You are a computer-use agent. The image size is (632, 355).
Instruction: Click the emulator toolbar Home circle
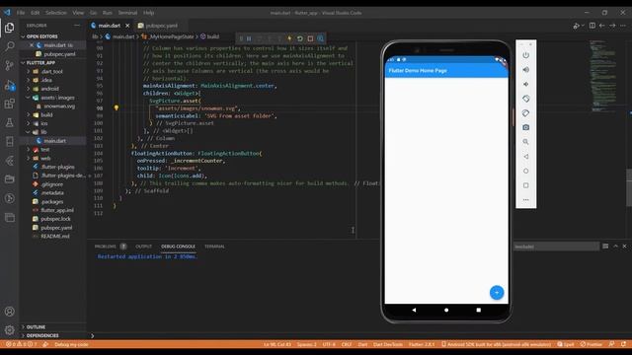tap(526, 171)
